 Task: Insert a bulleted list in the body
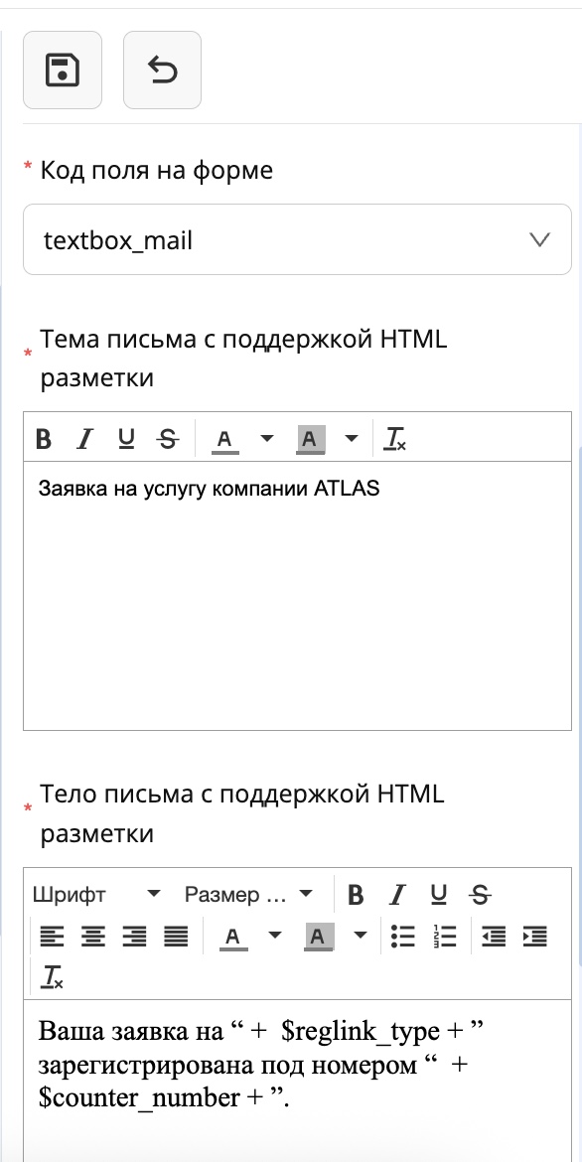403,935
